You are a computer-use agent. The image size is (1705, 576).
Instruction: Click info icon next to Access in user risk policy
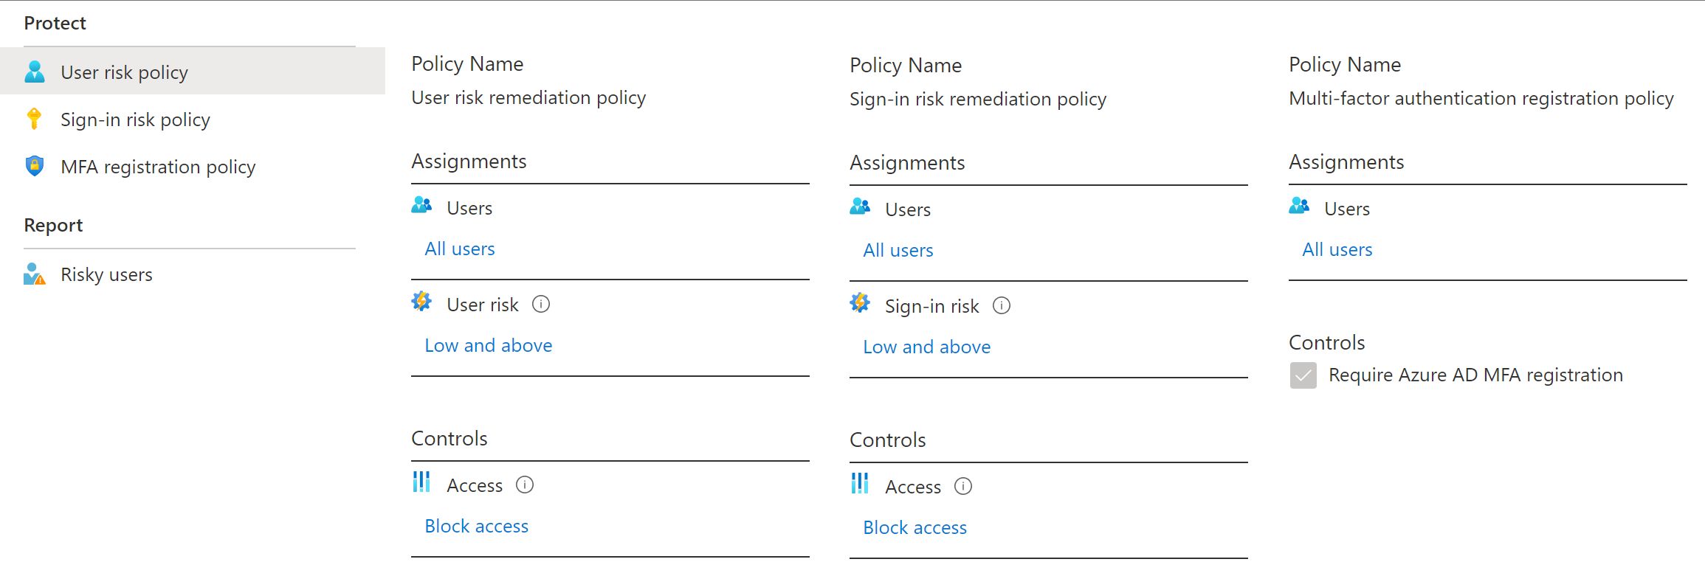(525, 485)
